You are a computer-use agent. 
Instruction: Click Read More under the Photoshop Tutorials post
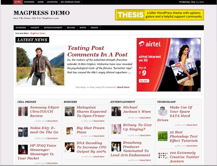click(192, 146)
